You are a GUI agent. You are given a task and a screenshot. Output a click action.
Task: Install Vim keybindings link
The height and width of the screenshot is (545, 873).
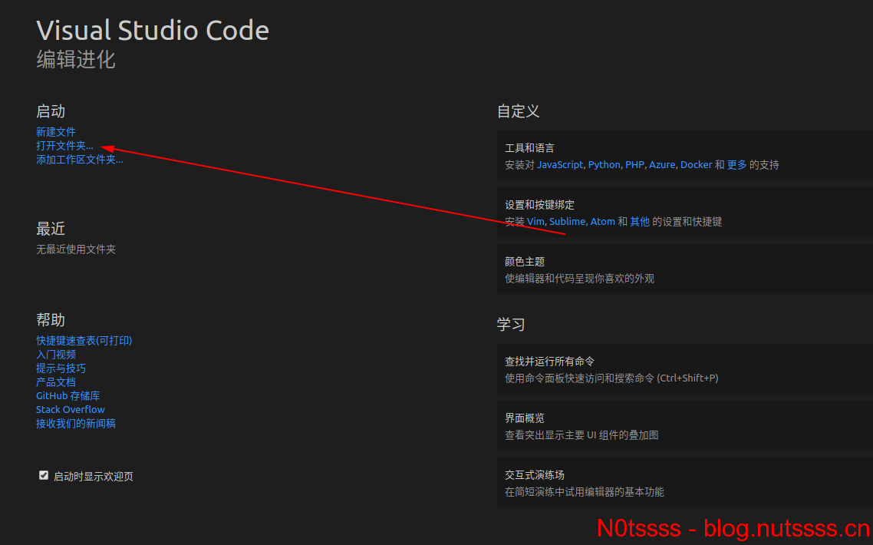535,222
